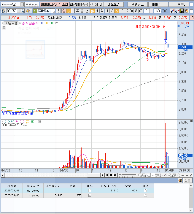Click the S sell marker on chart

(165, 41)
